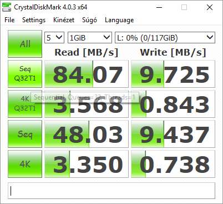Click the Seq write result 9.437
Image resolution: width=223 pixels, height=204 pixels.
coord(173,134)
